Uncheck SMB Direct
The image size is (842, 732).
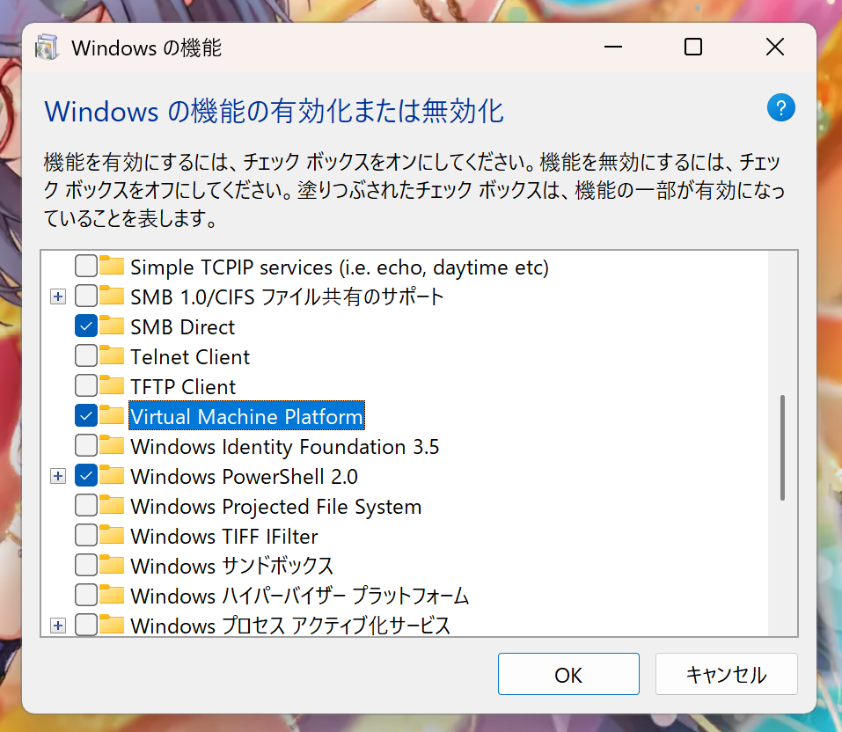tap(86, 326)
